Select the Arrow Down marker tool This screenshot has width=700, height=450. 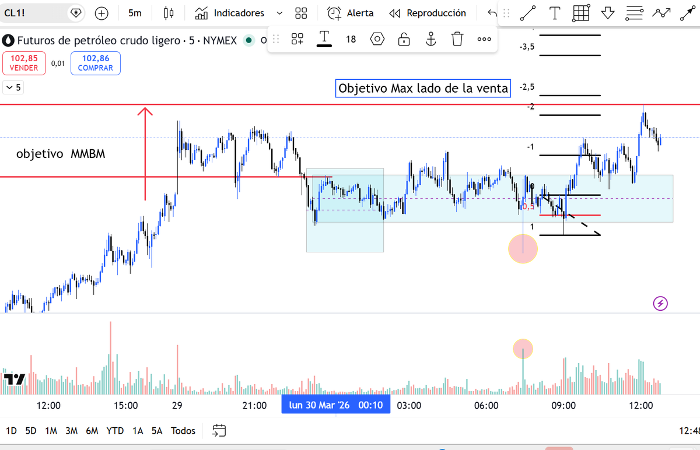pyautogui.click(x=607, y=13)
